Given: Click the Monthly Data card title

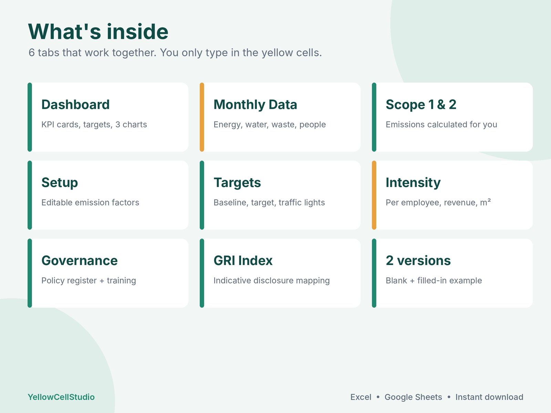Looking at the screenshot, I should (x=255, y=105).
